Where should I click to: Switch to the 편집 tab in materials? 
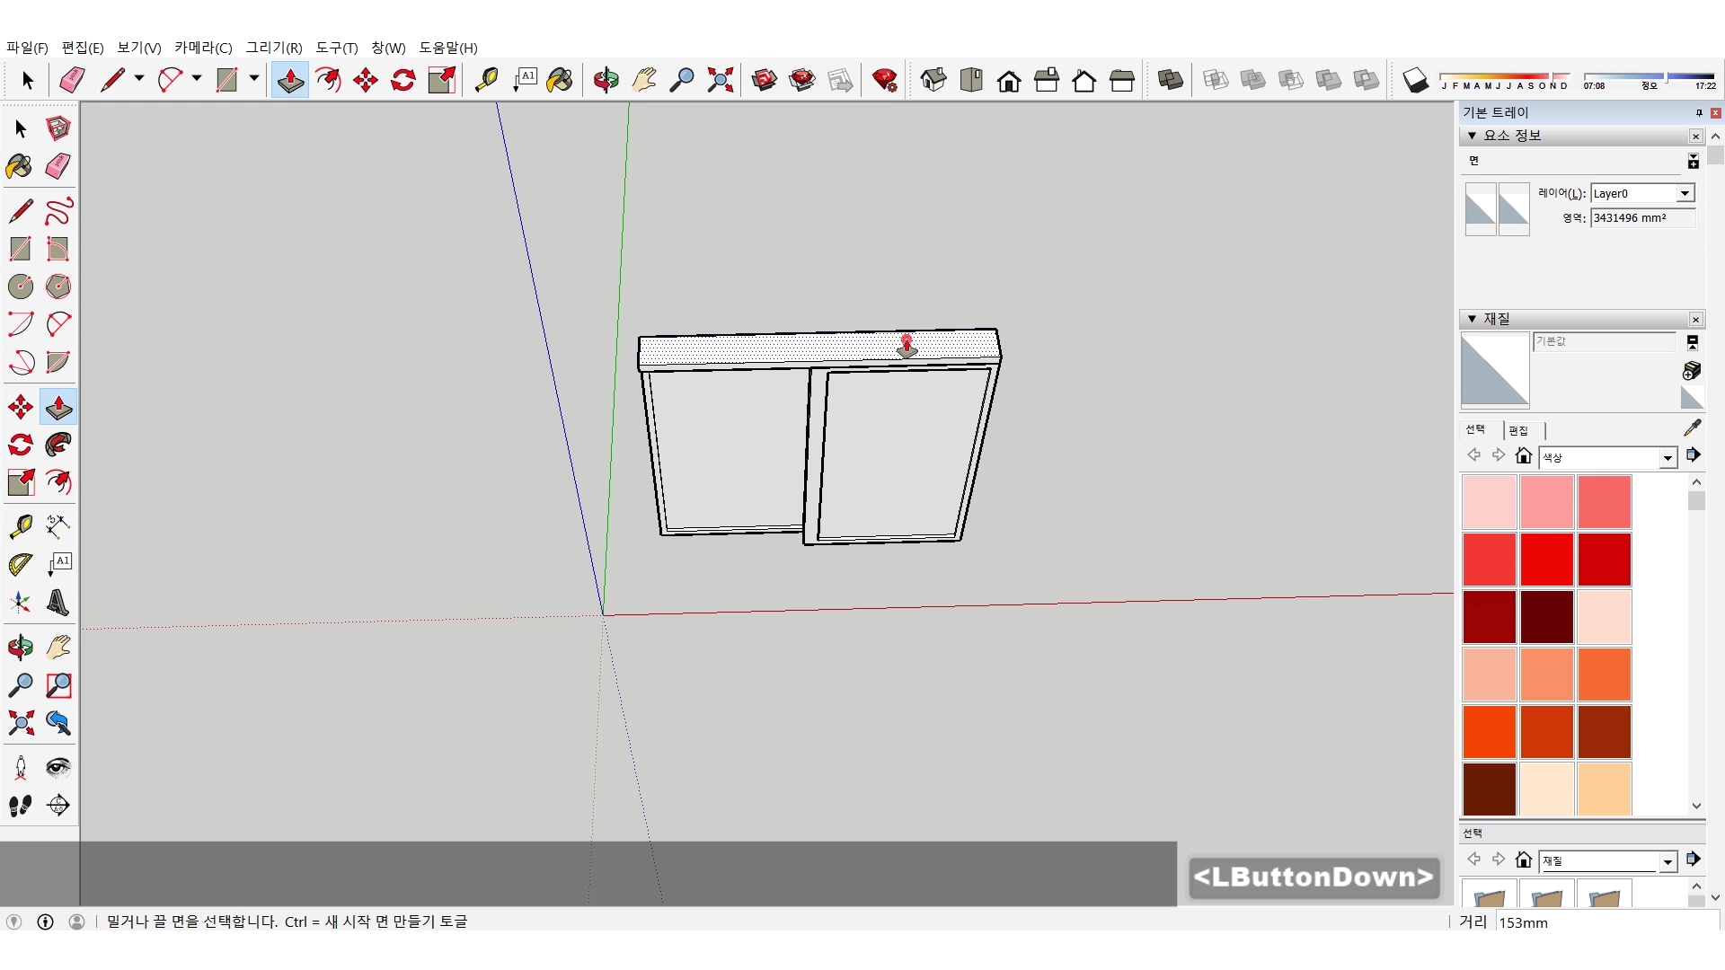1518,430
